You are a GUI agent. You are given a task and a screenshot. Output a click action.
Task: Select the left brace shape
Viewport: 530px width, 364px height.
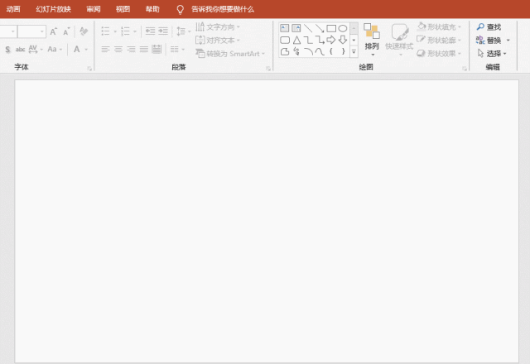click(331, 51)
